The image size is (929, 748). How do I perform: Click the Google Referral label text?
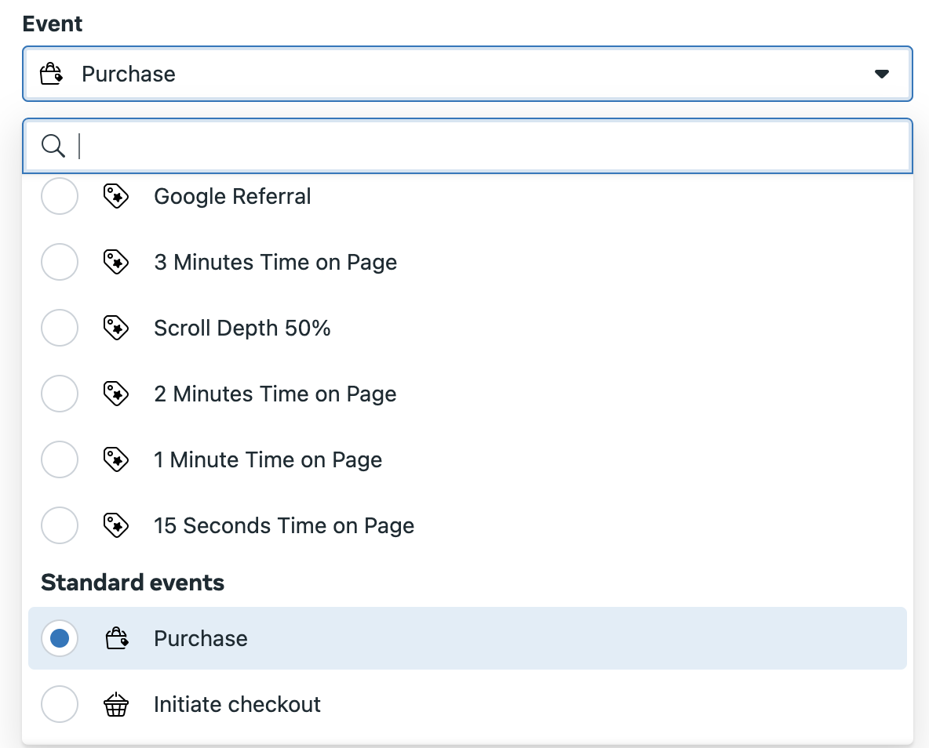(x=232, y=196)
